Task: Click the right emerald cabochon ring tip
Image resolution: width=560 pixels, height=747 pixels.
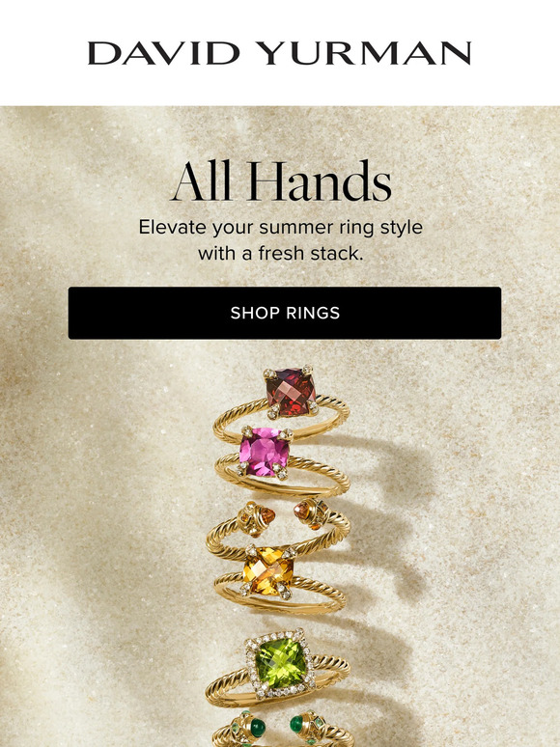Action: pyautogui.click(x=296, y=725)
